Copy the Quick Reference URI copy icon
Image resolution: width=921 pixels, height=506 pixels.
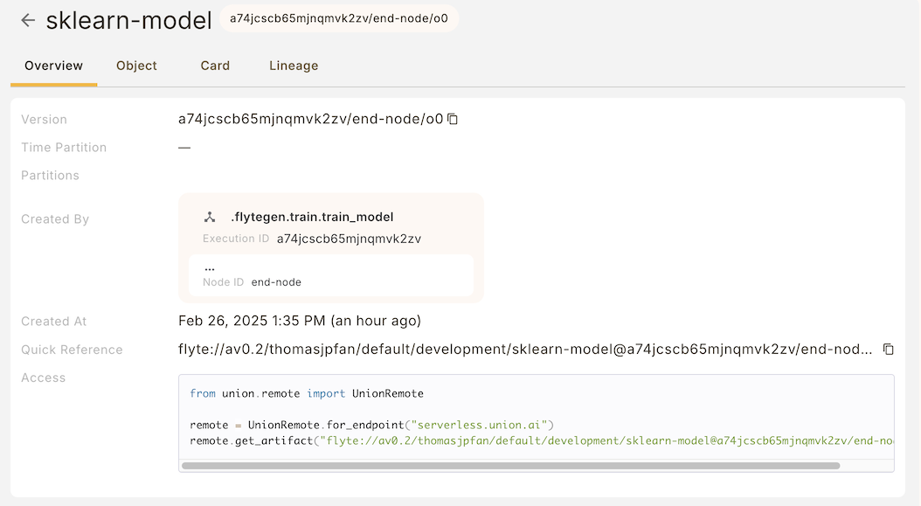click(x=888, y=349)
